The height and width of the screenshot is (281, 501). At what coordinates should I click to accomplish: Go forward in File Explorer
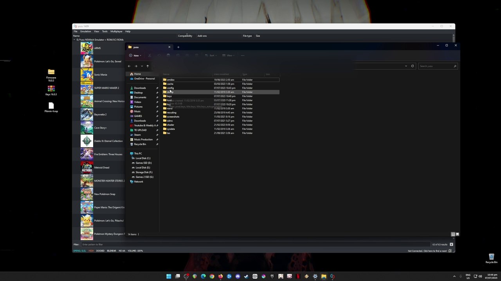coord(136,66)
